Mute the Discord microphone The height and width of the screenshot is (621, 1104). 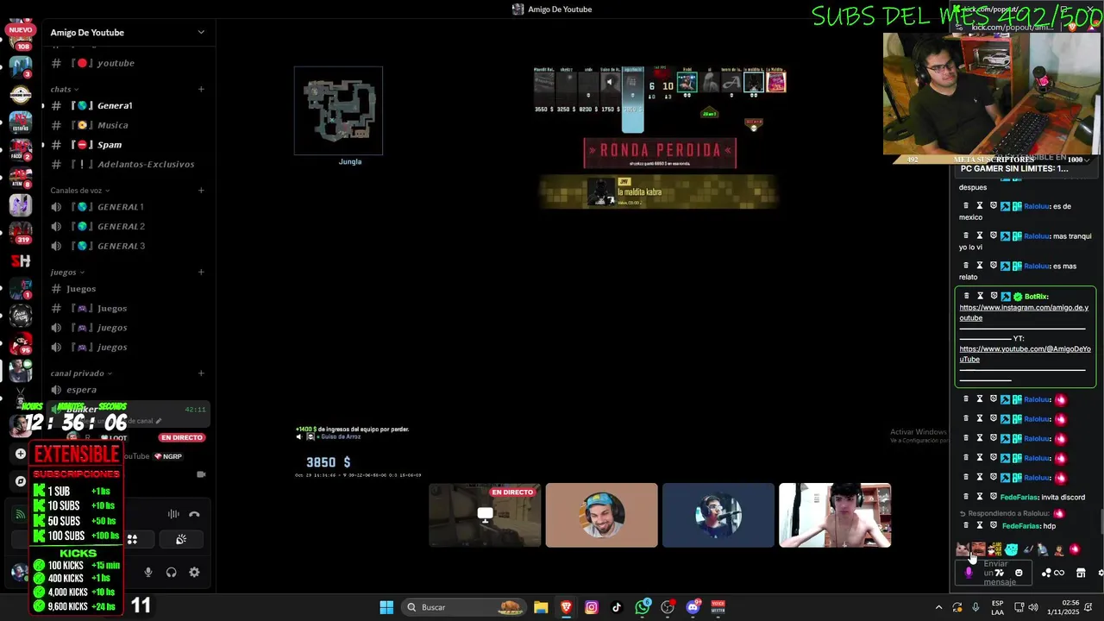point(148,572)
